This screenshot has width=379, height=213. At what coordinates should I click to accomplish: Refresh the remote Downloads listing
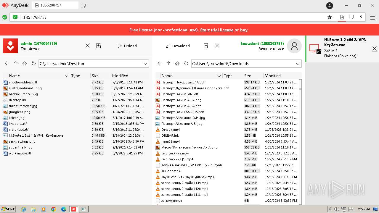click(186, 63)
